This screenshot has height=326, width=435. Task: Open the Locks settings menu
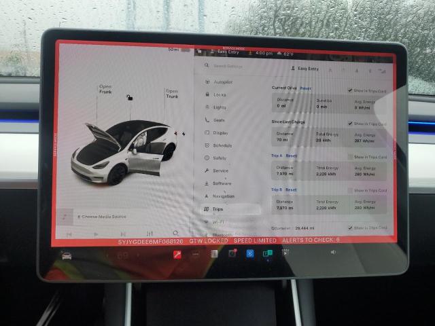pos(215,94)
